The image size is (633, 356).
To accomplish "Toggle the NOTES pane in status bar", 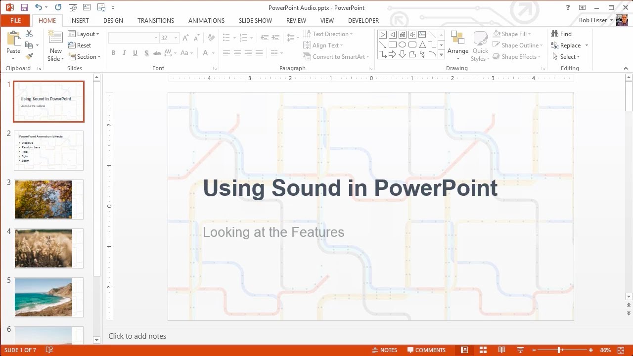I will tap(384, 350).
